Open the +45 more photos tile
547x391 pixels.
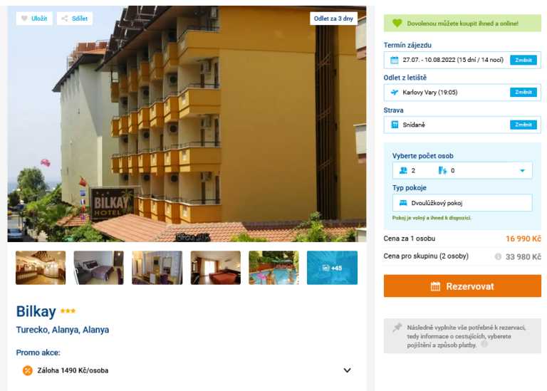tap(332, 268)
